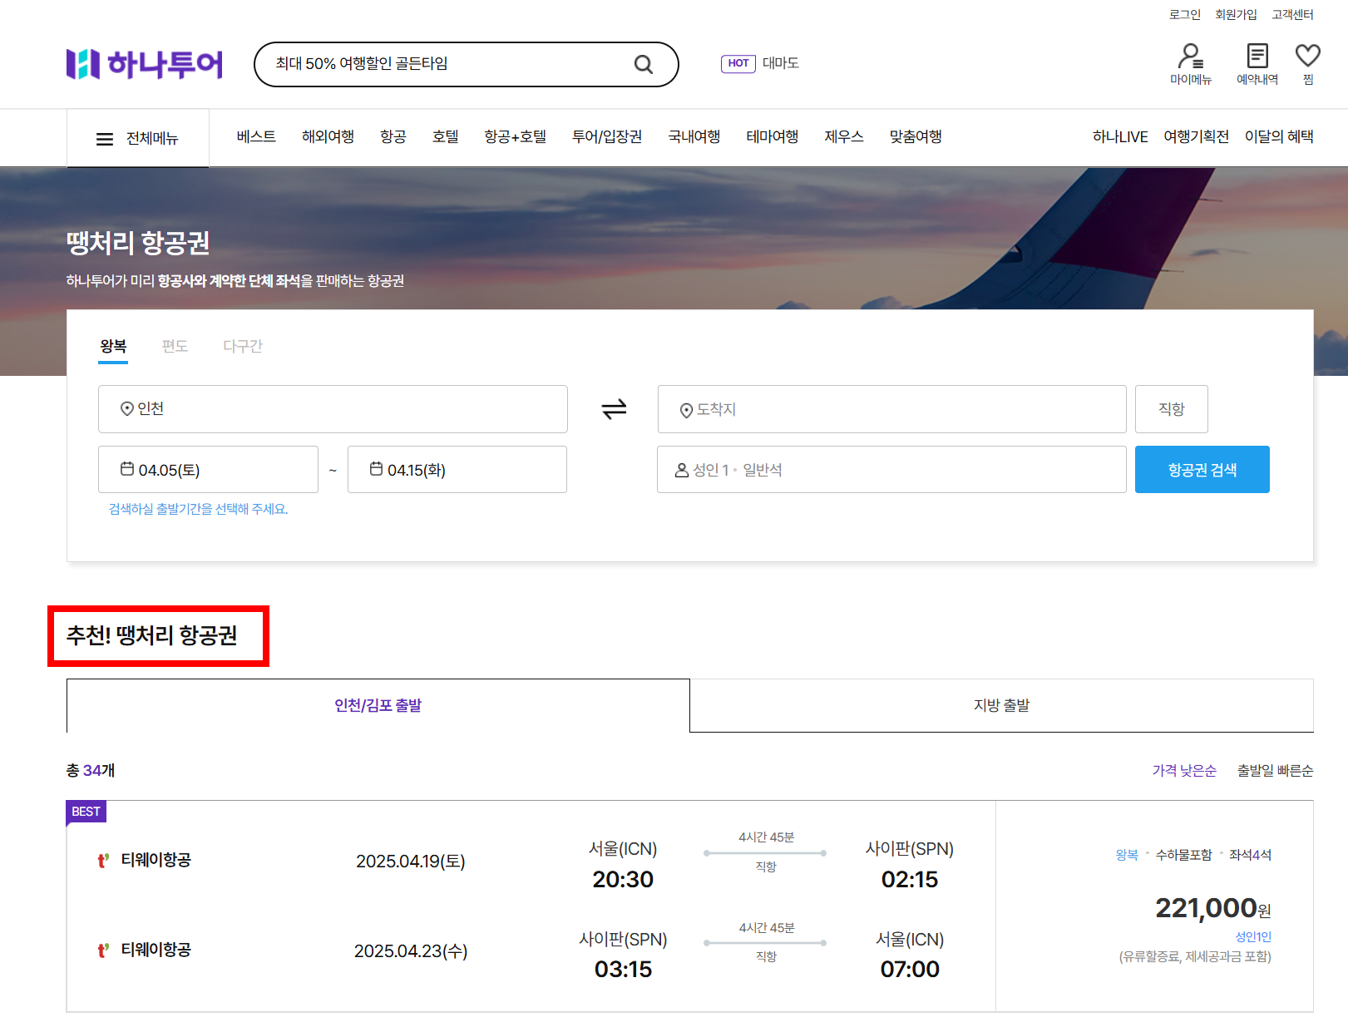Viewport: 1348px width, 1022px height.
Task: Click the search magnifier icon
Action: tap(644, 64)
